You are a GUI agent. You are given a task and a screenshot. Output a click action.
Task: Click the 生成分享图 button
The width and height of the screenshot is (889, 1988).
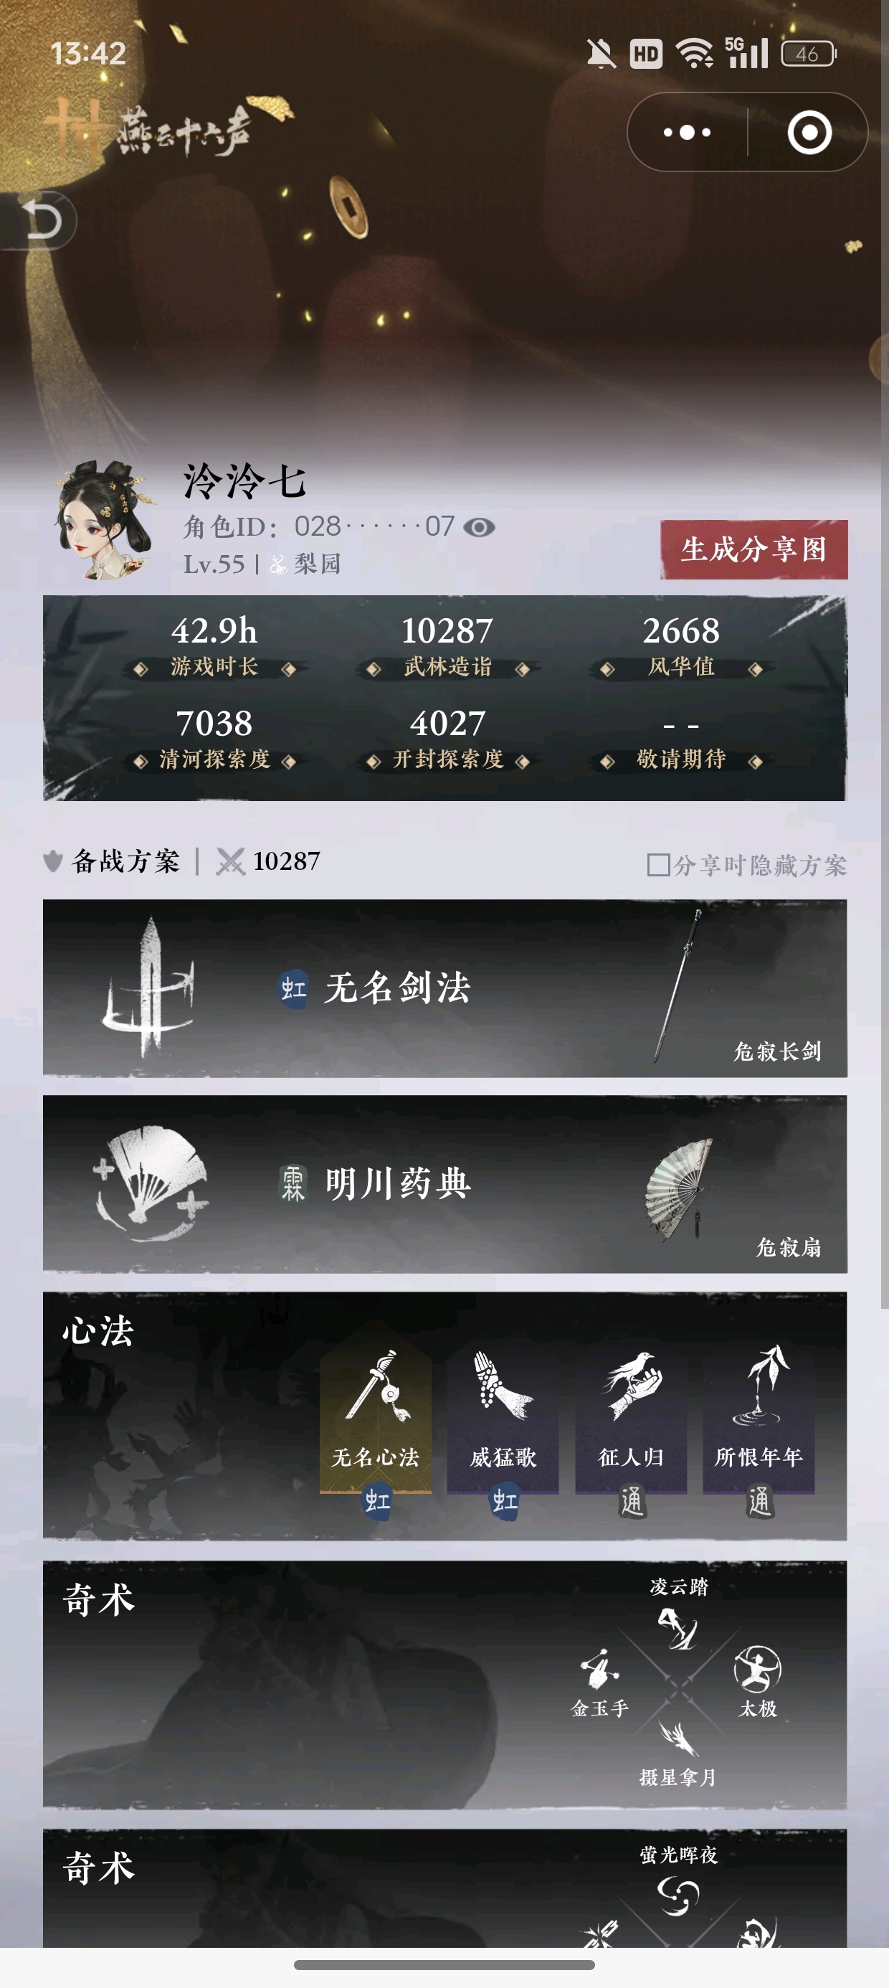754,549
